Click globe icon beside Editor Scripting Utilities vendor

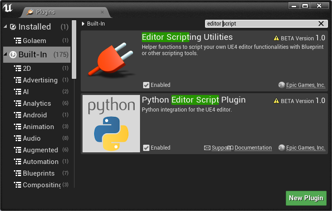(281, 85)
